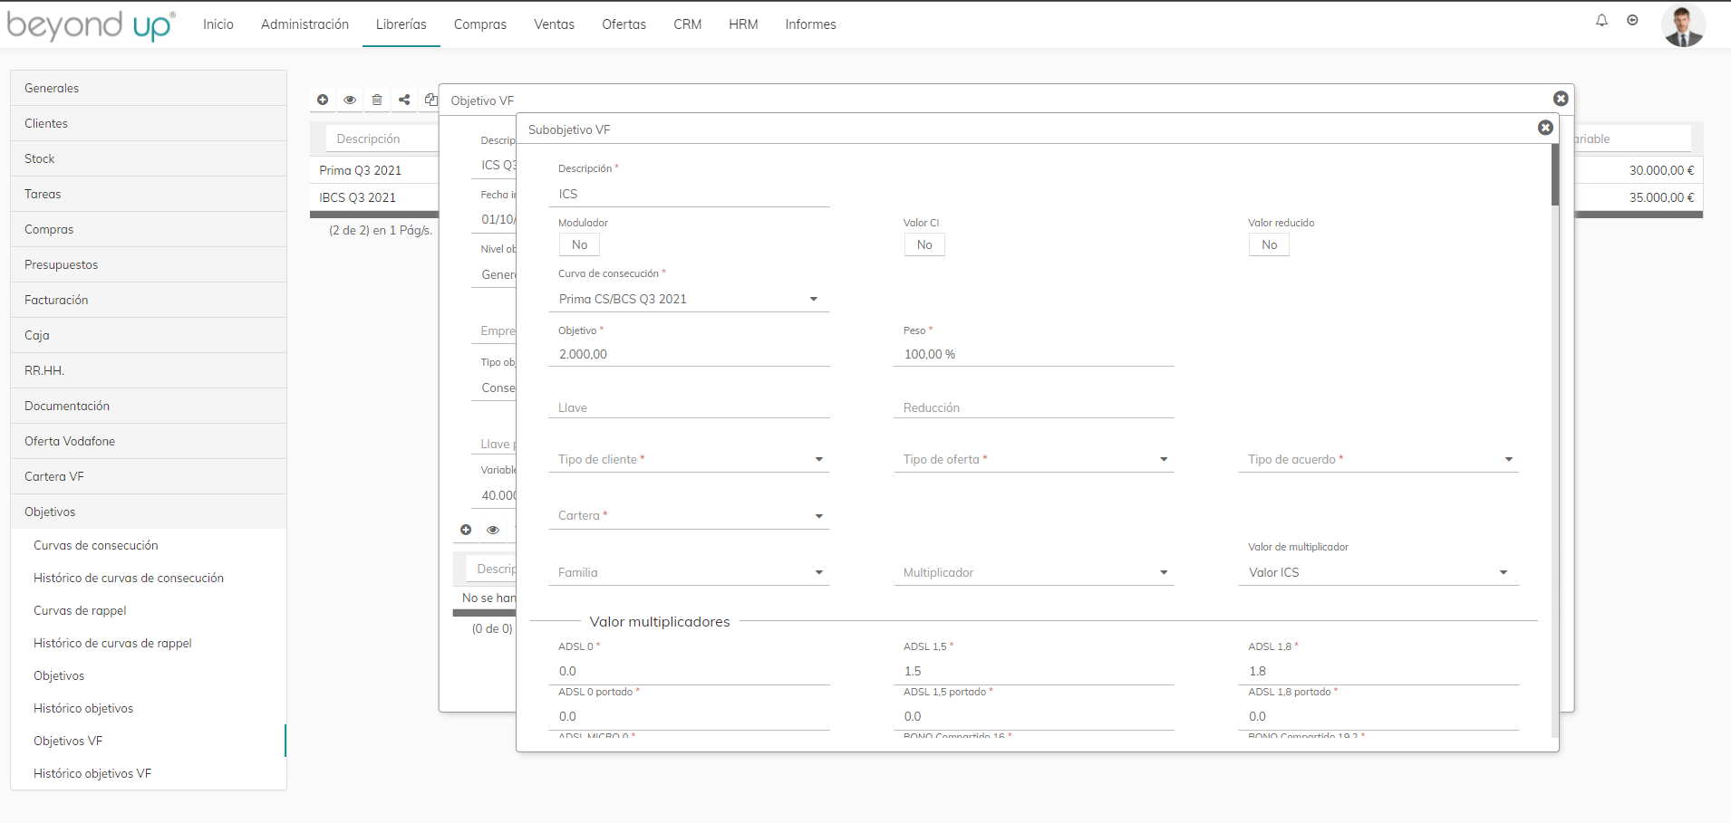Click the beyond up logo
The width and height of the screenshot is (1731, 823).
(91, 25)
